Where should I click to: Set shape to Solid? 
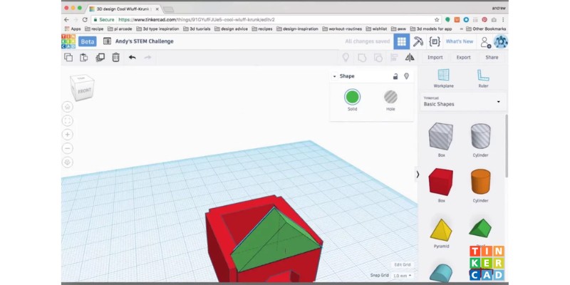[x=352, y=100]
